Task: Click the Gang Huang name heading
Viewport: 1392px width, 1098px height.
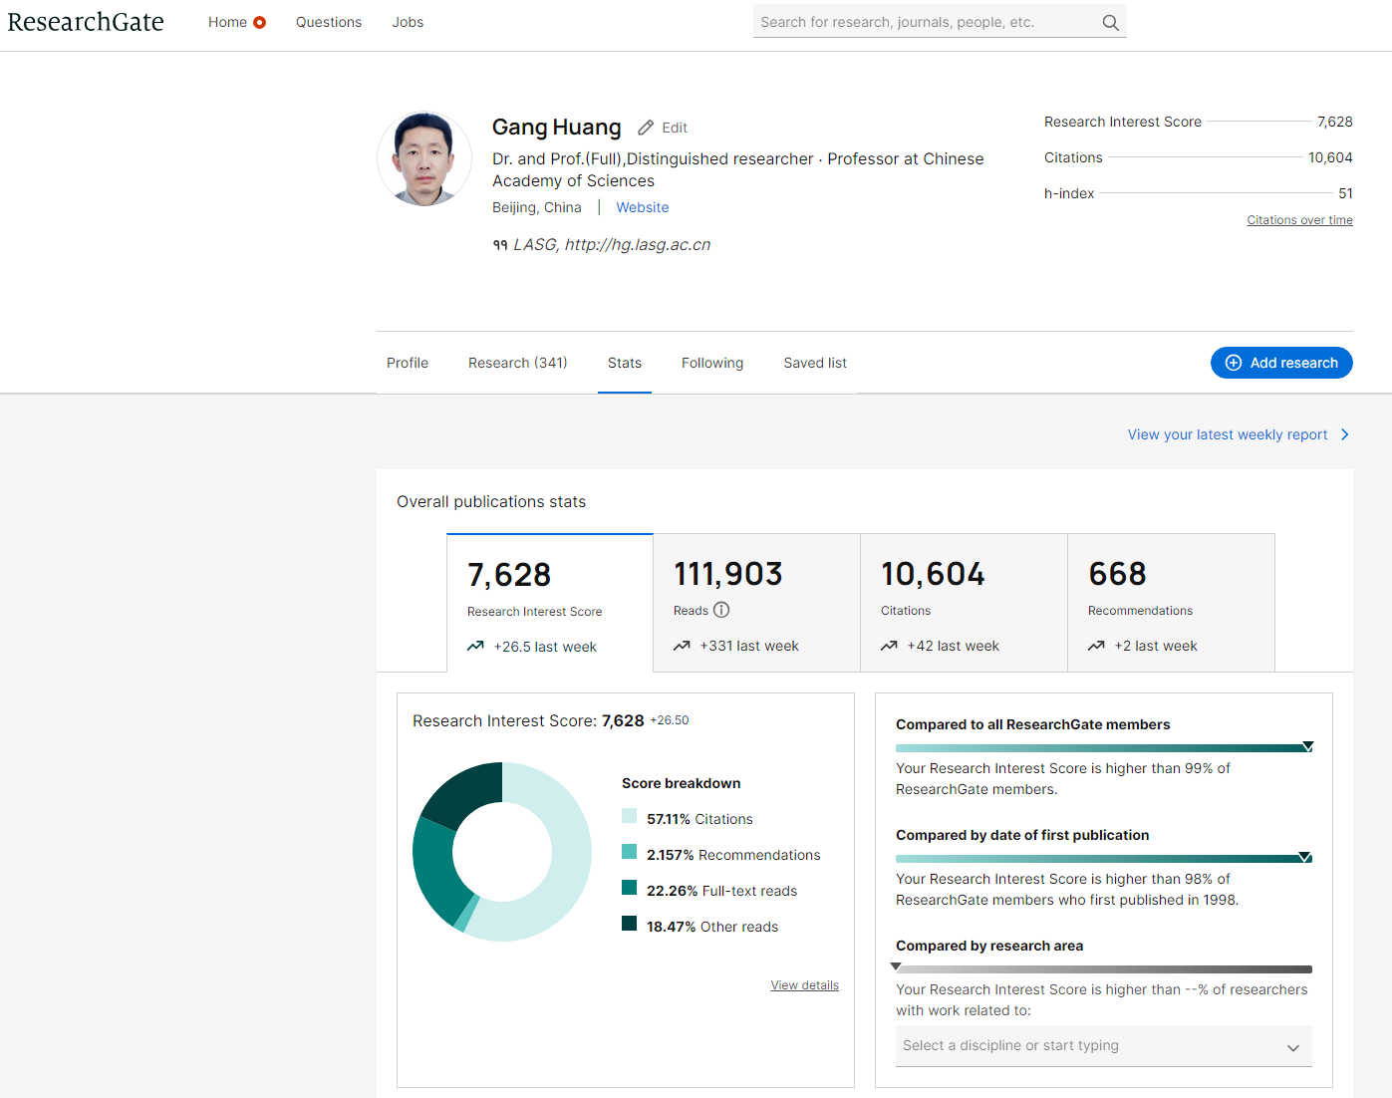Action: coord(557,128)
